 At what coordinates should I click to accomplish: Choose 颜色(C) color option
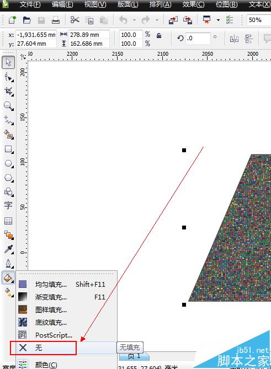[66, 365]
